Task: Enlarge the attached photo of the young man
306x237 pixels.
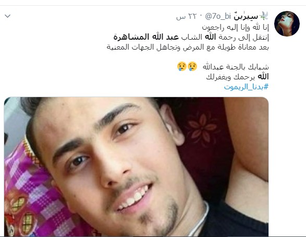Action: coord(136,167)
